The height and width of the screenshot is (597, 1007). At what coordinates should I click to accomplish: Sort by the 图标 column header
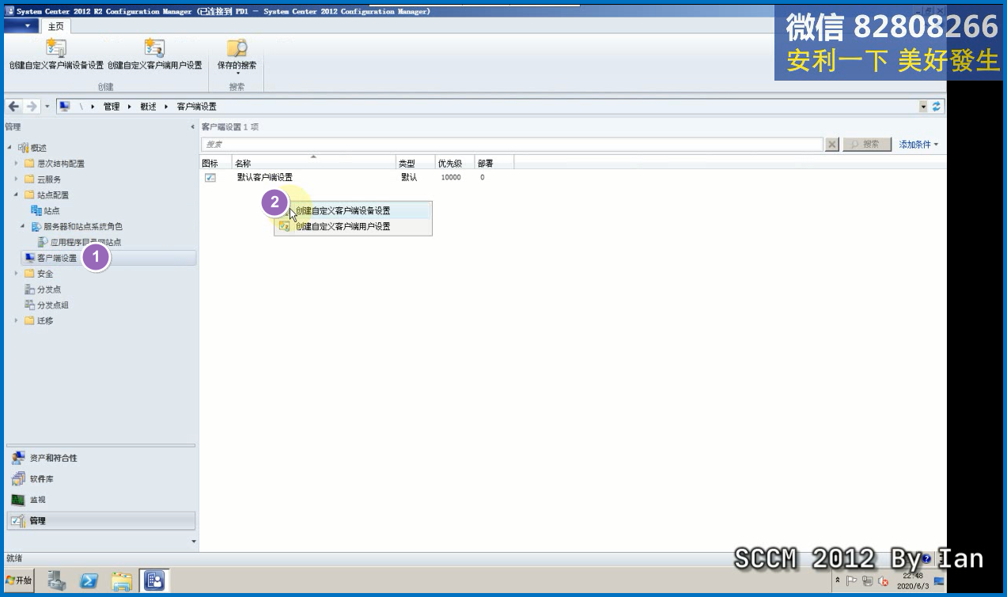pos(216,163)
